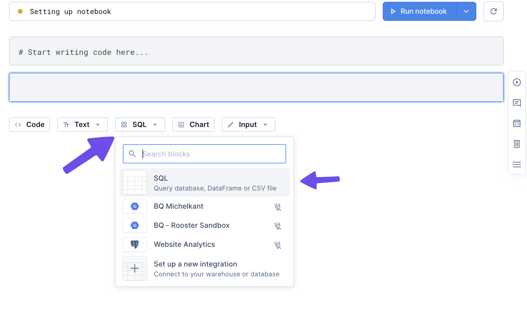This screenshot has height=316, width=527.
Task: Choose BQ Michelkant integration
Action: click(x=204, y=206)
